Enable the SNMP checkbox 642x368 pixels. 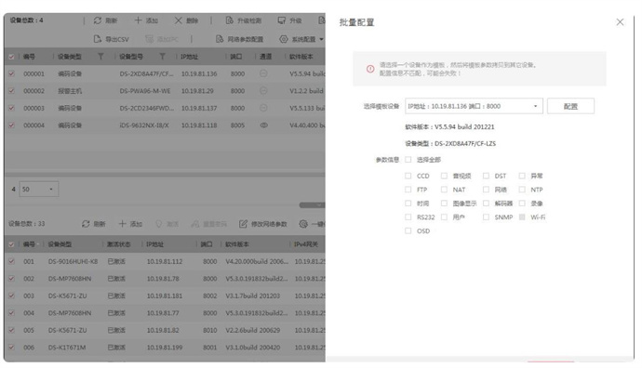(x=486, y=217)
